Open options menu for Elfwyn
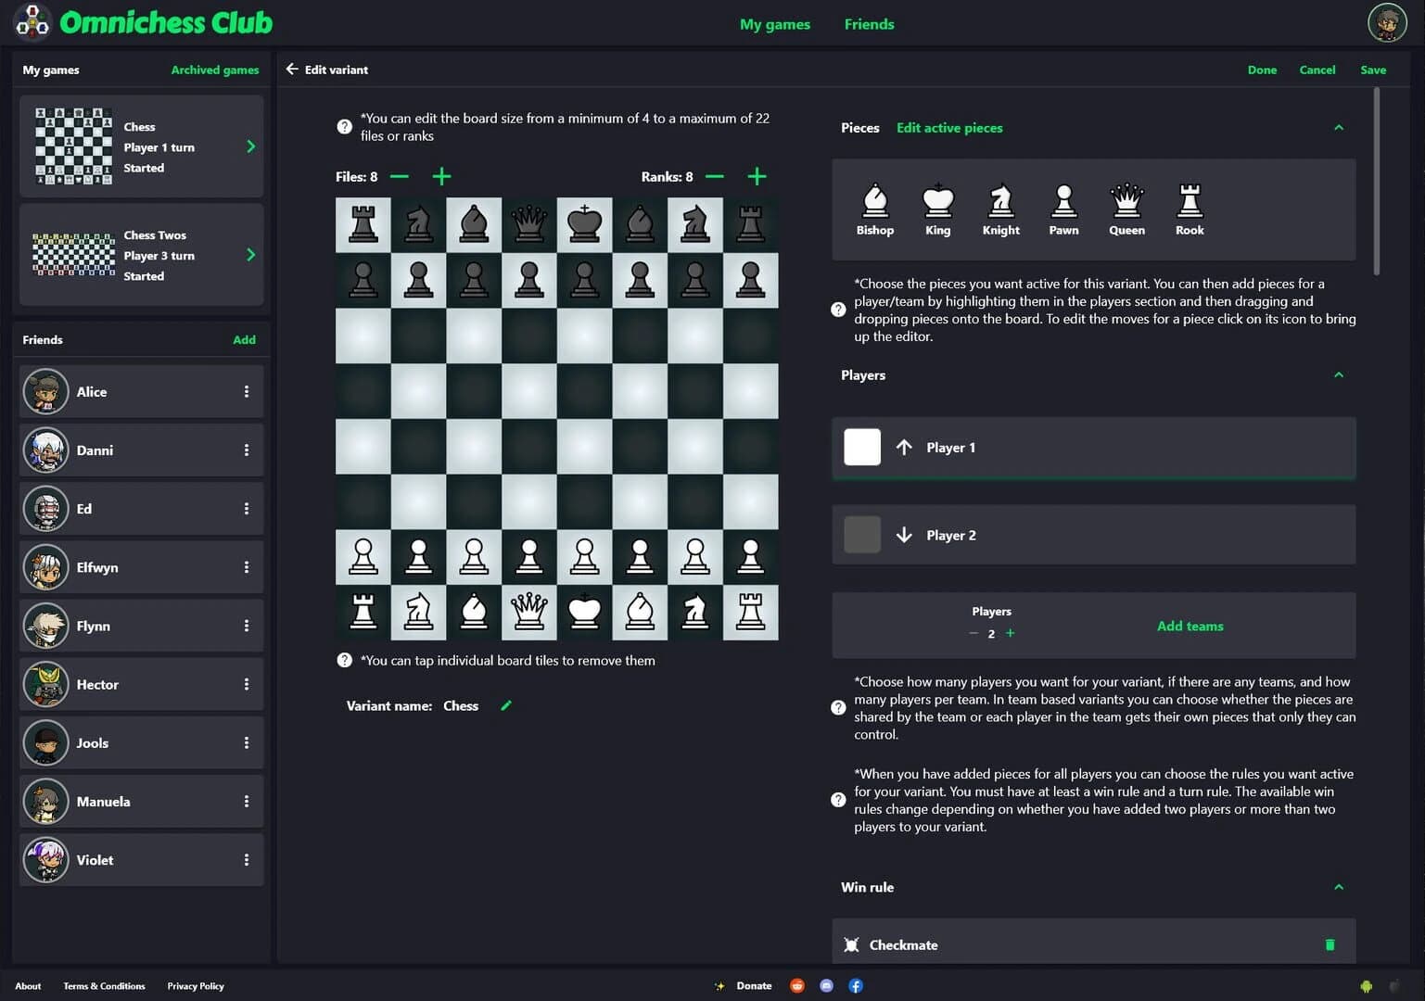This screenshot has height=1001, width=1425. (x=247, y=566)
